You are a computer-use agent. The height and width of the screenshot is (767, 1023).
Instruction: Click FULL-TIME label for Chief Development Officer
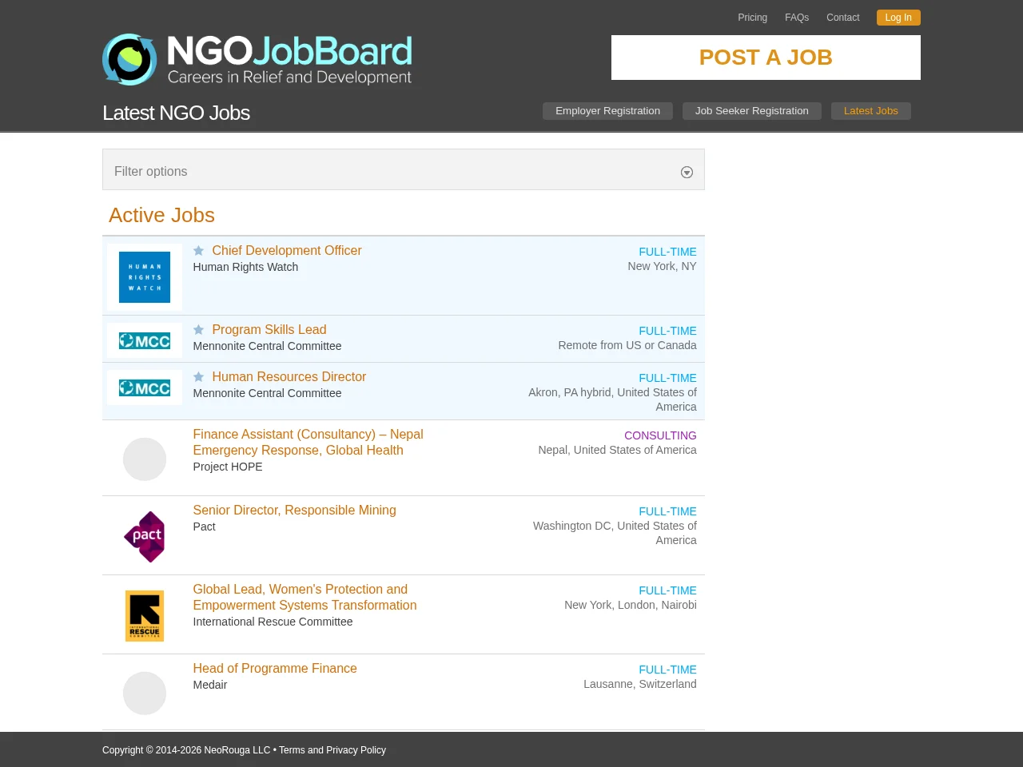click(x=667, y=252)
